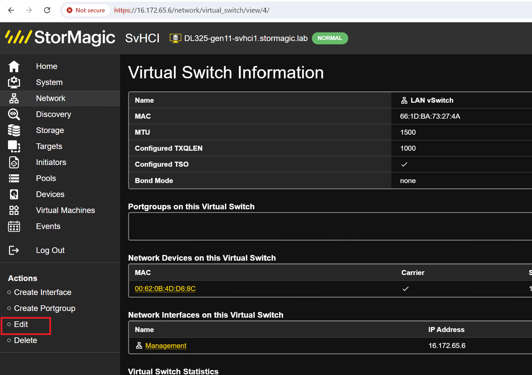The height and width of the screenshot is (375, 532).
Task: Open the Initiators page
Action: point(51,162)
